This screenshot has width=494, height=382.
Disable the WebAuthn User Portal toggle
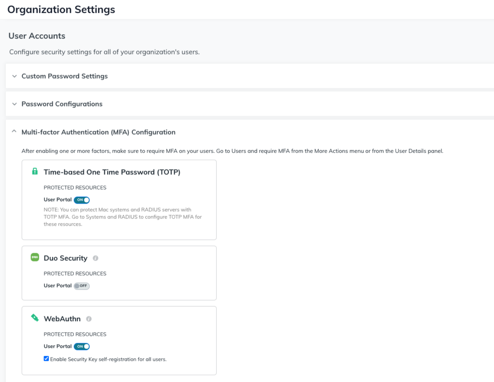tap(82, 346)
